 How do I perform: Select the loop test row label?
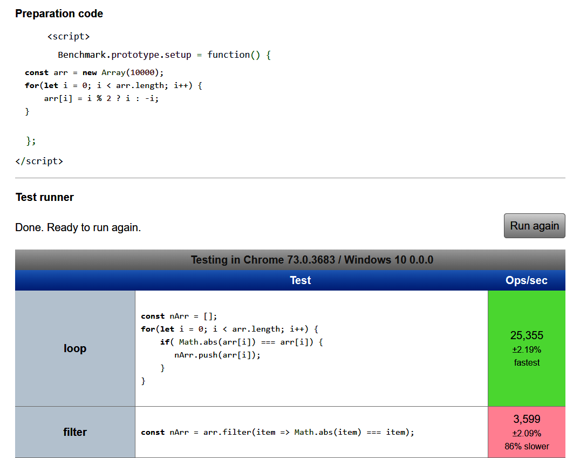click(x=75, y=348)
